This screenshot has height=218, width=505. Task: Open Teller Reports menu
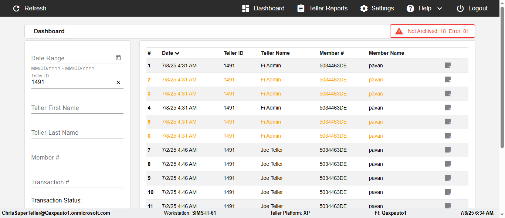point(322,9)
